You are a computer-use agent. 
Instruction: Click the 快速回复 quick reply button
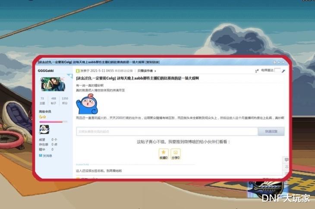tap(271, 131)
